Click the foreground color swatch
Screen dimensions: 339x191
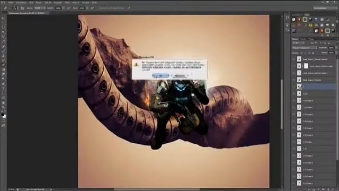pyautogui.click(x=2, y=115)
